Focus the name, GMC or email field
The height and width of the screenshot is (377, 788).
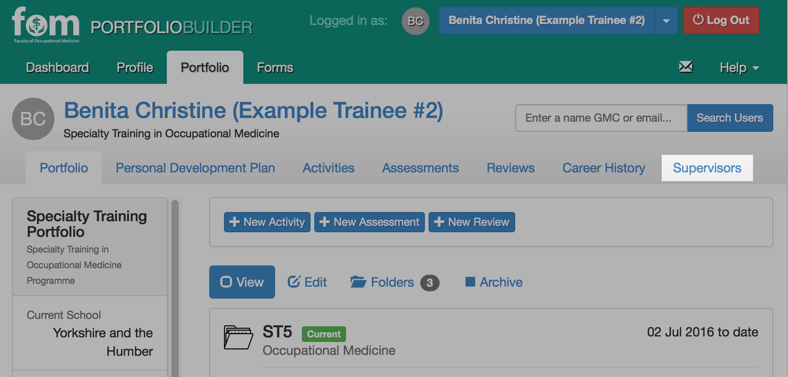[x=601, y=118]
